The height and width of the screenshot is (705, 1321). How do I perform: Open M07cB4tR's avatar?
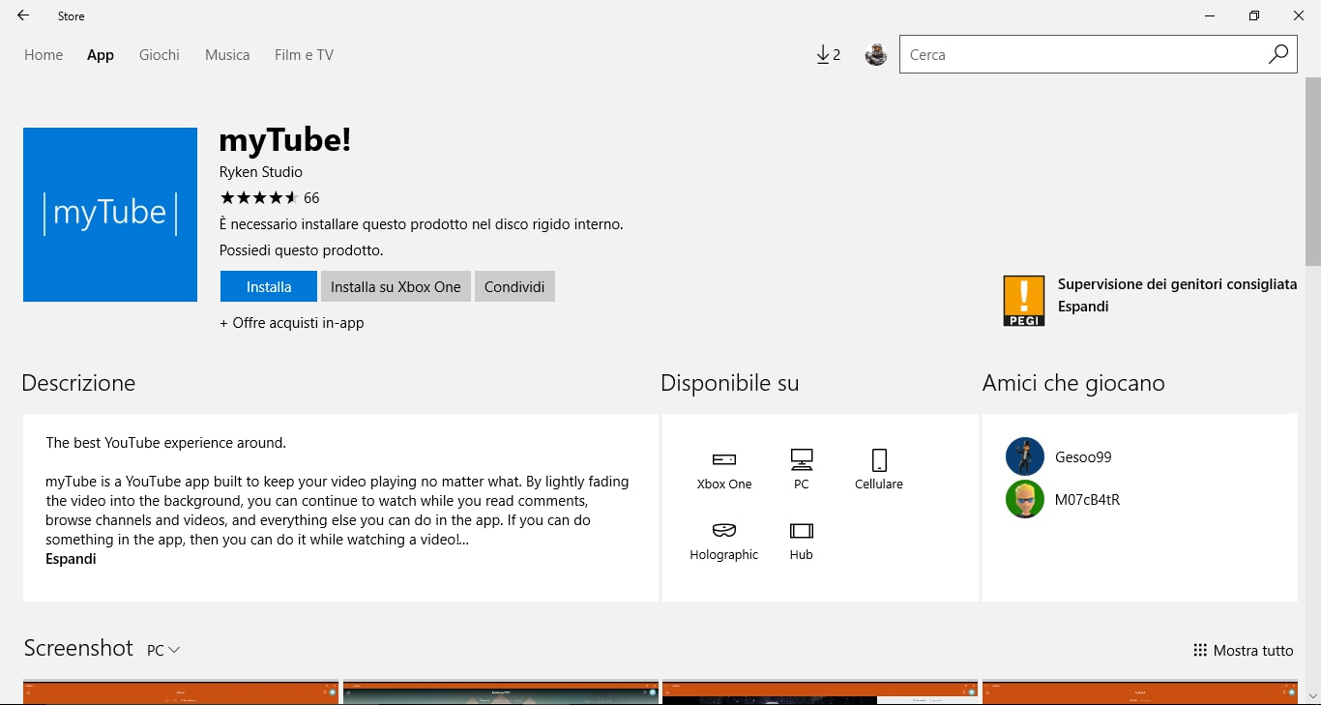1025,499
